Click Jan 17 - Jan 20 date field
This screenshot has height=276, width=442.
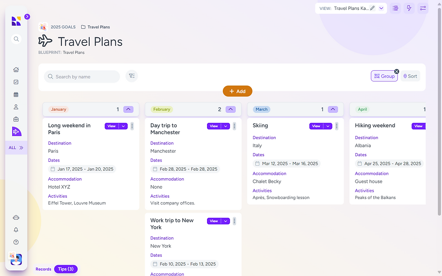(x=82, y=169)
